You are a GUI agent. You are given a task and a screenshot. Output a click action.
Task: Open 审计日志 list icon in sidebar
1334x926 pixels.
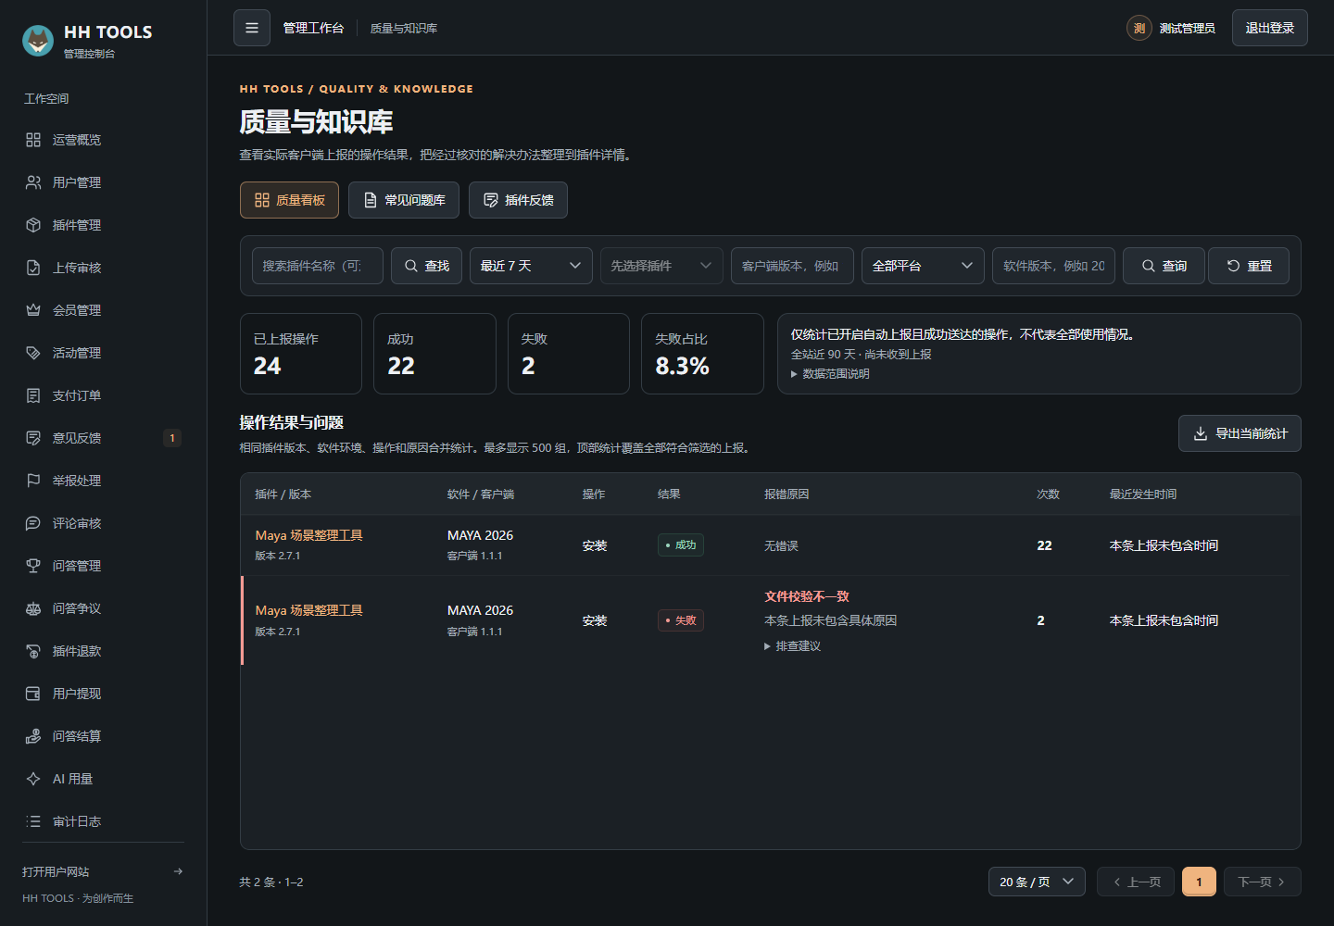pos(33,821)
